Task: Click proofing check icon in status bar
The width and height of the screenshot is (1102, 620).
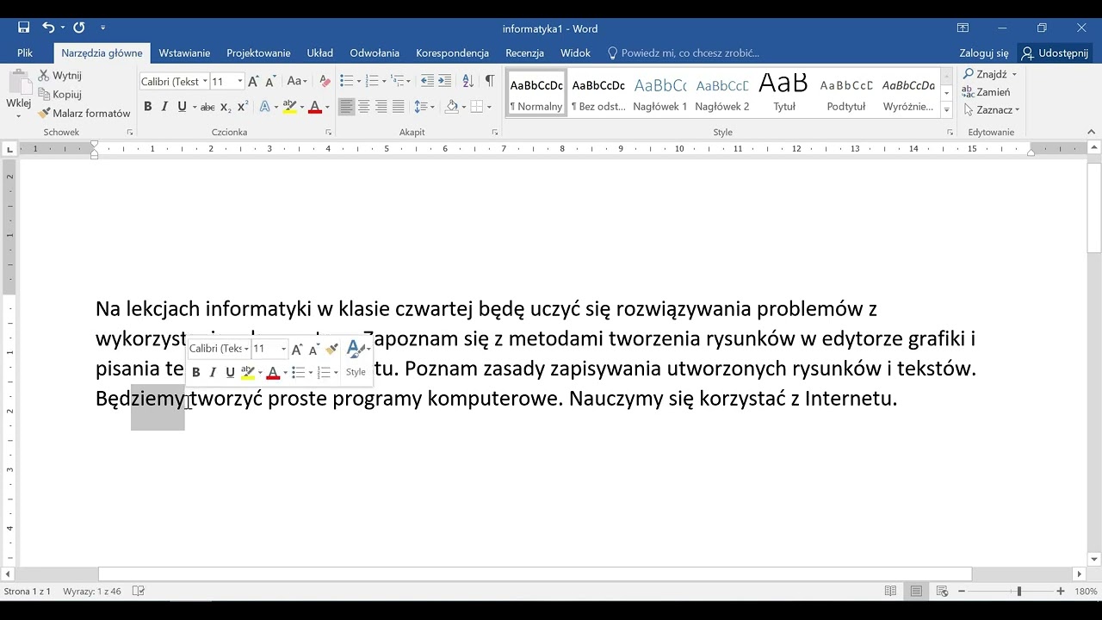Action: [x=139, y=592]
